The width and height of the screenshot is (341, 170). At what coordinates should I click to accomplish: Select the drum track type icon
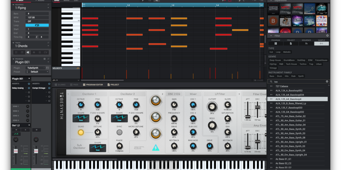[x=16, y=52]
